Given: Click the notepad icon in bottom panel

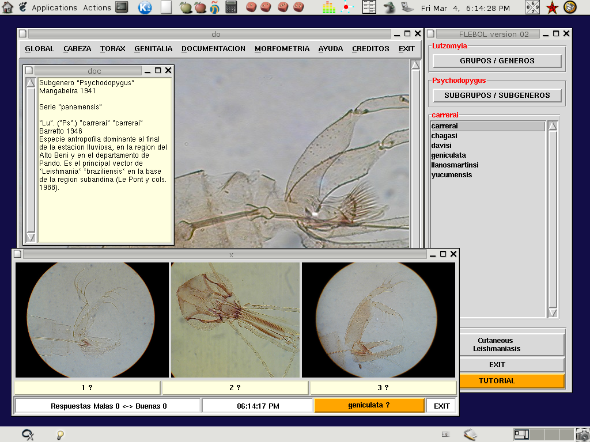Looking at the screenshot, I should (x=470, y=435).
